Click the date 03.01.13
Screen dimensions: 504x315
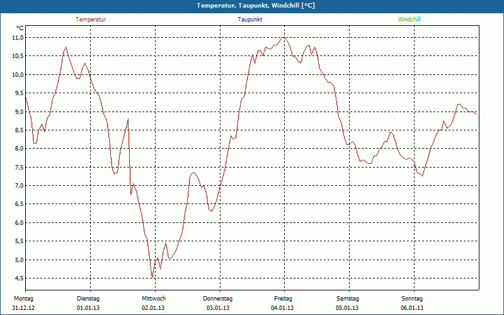pos(218,308)
